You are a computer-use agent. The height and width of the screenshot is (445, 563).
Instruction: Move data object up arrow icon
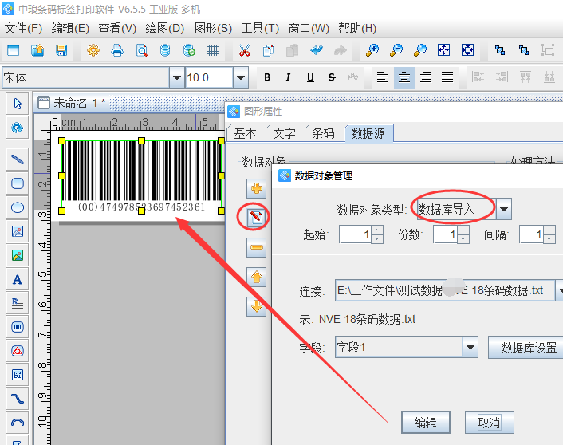256,277
